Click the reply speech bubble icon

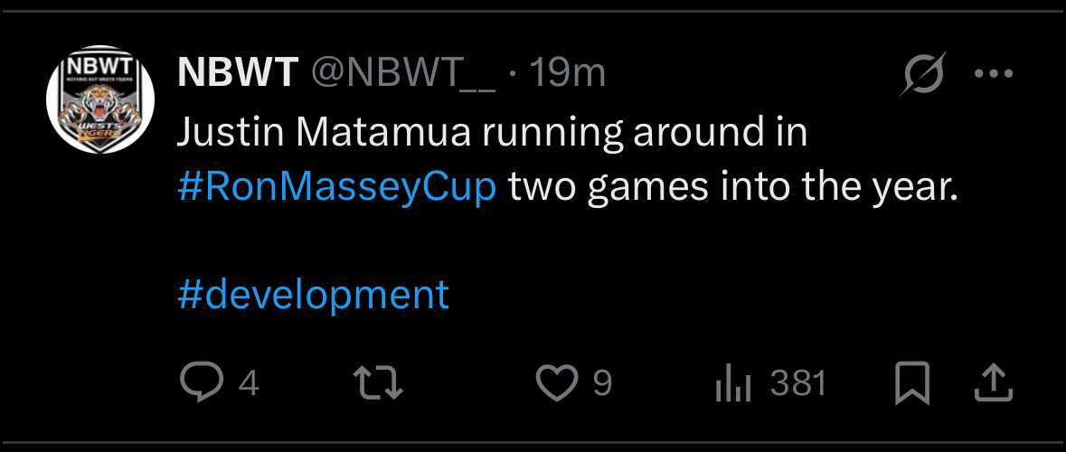coord(202,383)
